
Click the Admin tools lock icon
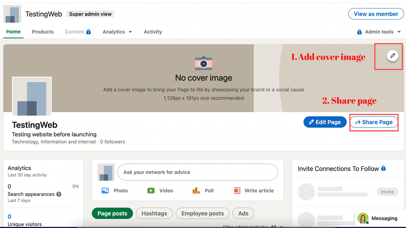(x=359, y=32)
